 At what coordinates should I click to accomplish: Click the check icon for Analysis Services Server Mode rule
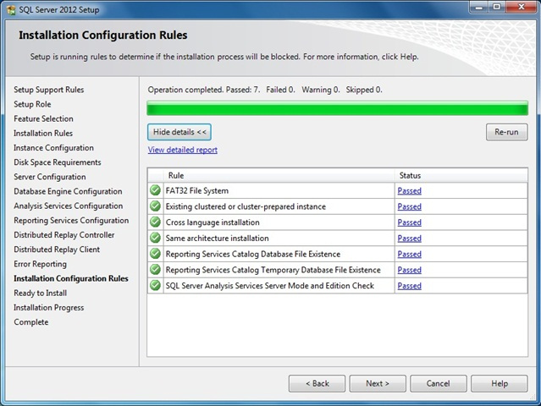pos(155,286)
